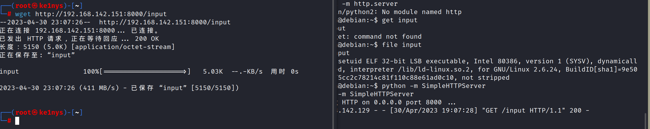
Task: Click the '[5150/5150]' saved bytes text
Action: 215,88
